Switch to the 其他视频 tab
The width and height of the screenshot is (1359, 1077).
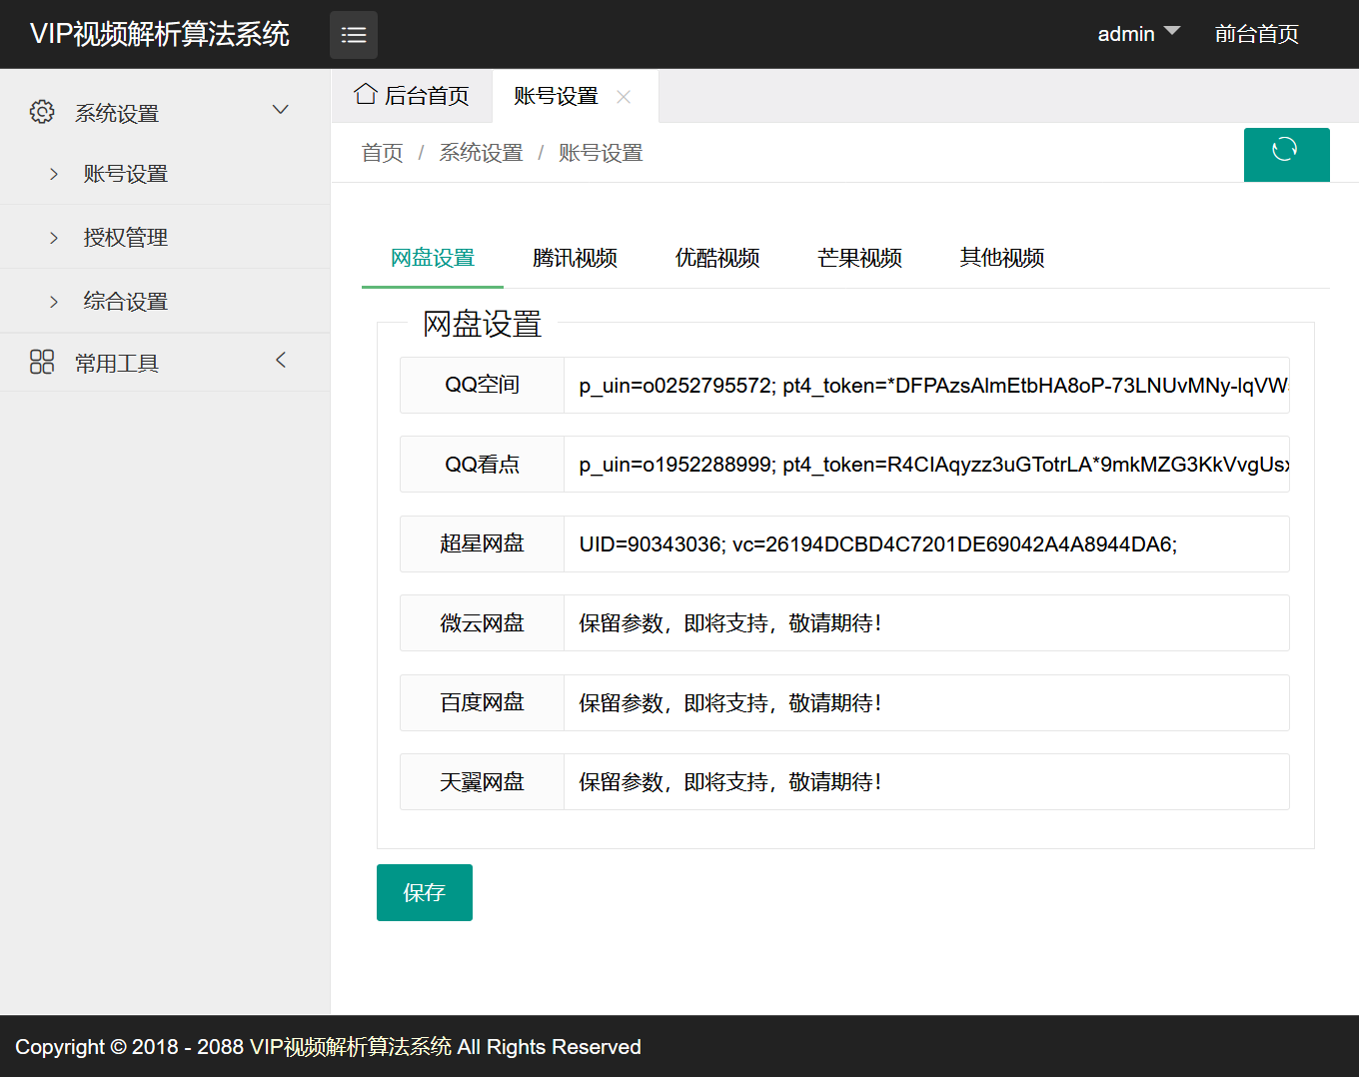1001,258
